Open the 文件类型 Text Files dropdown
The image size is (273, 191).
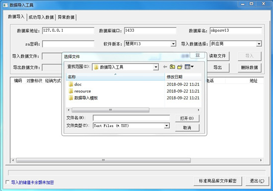(167, 126)
